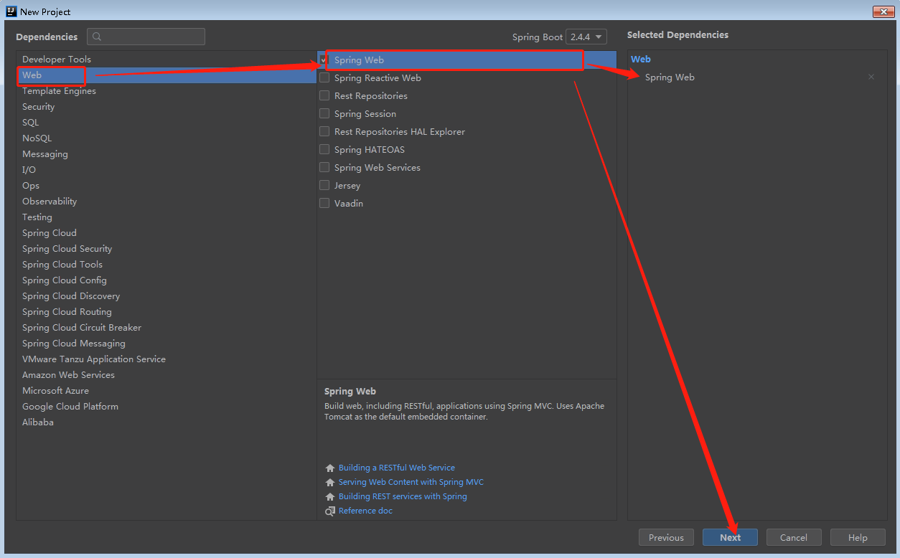Choose Spring Cloud Circuit Breaker category
Screen dimensions: 900x558
pyautogui.click(x=166, y=328)
